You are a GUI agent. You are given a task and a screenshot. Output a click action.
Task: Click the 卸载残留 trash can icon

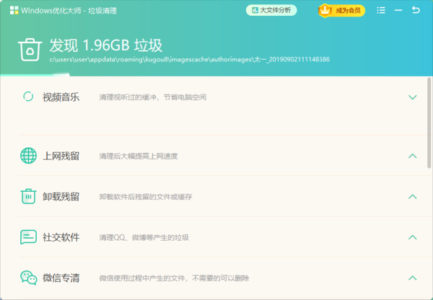(x=28, y=196)
